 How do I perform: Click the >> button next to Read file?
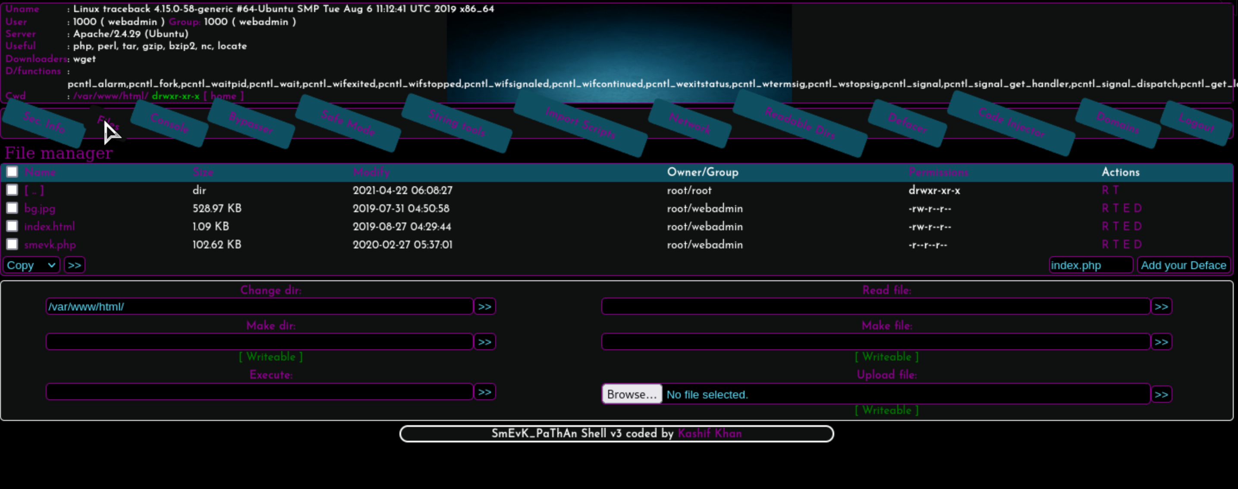(1161, 307)
